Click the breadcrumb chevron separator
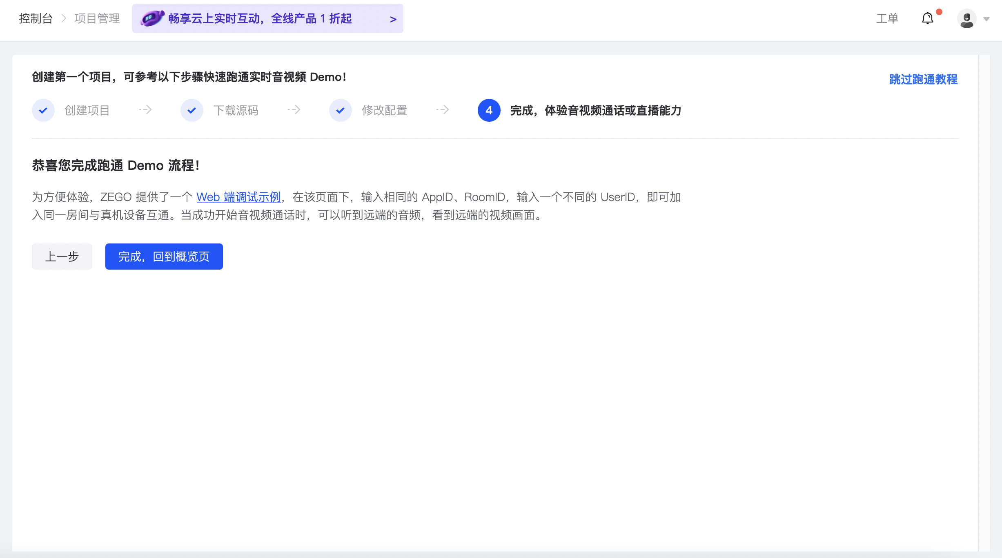 coord(64,18)
